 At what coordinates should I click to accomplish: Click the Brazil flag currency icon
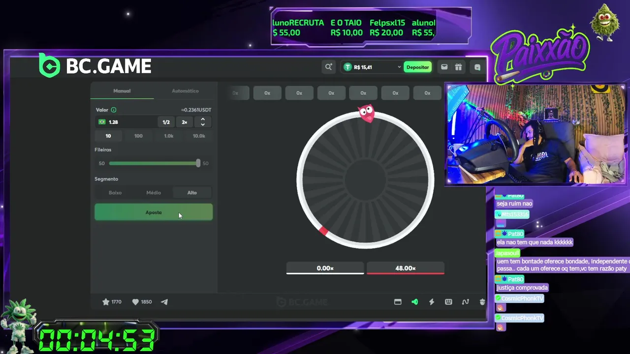[x=102, y=122]
